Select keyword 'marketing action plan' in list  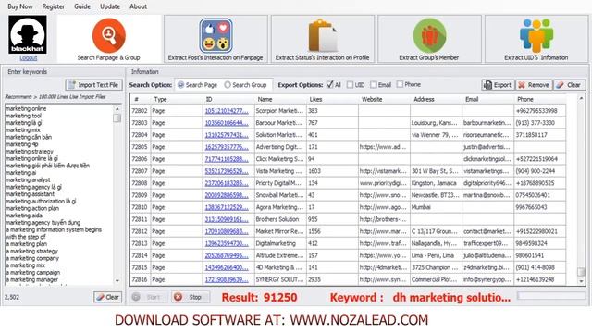32,208
